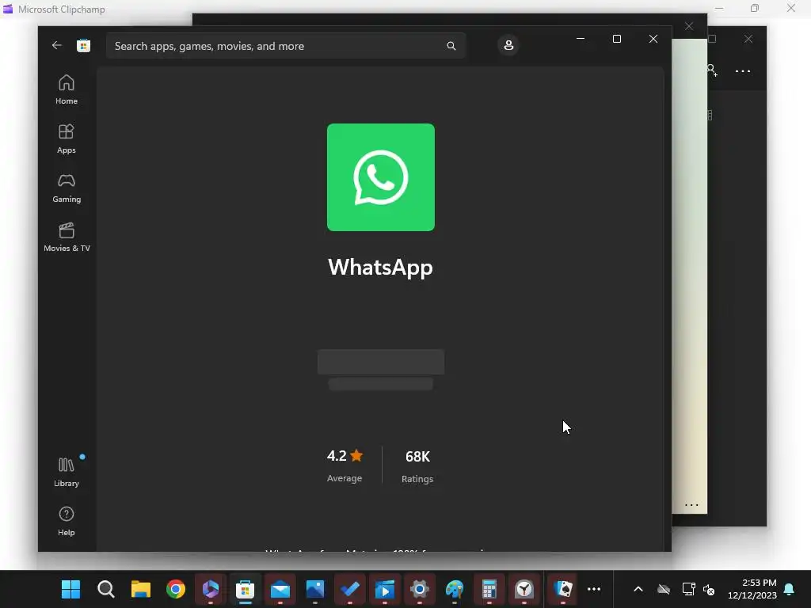Viewport: 811px width, 608px height.
Task: Restore down the Clipchamp window
Action: pyautogui.click(x=755, y=8)
